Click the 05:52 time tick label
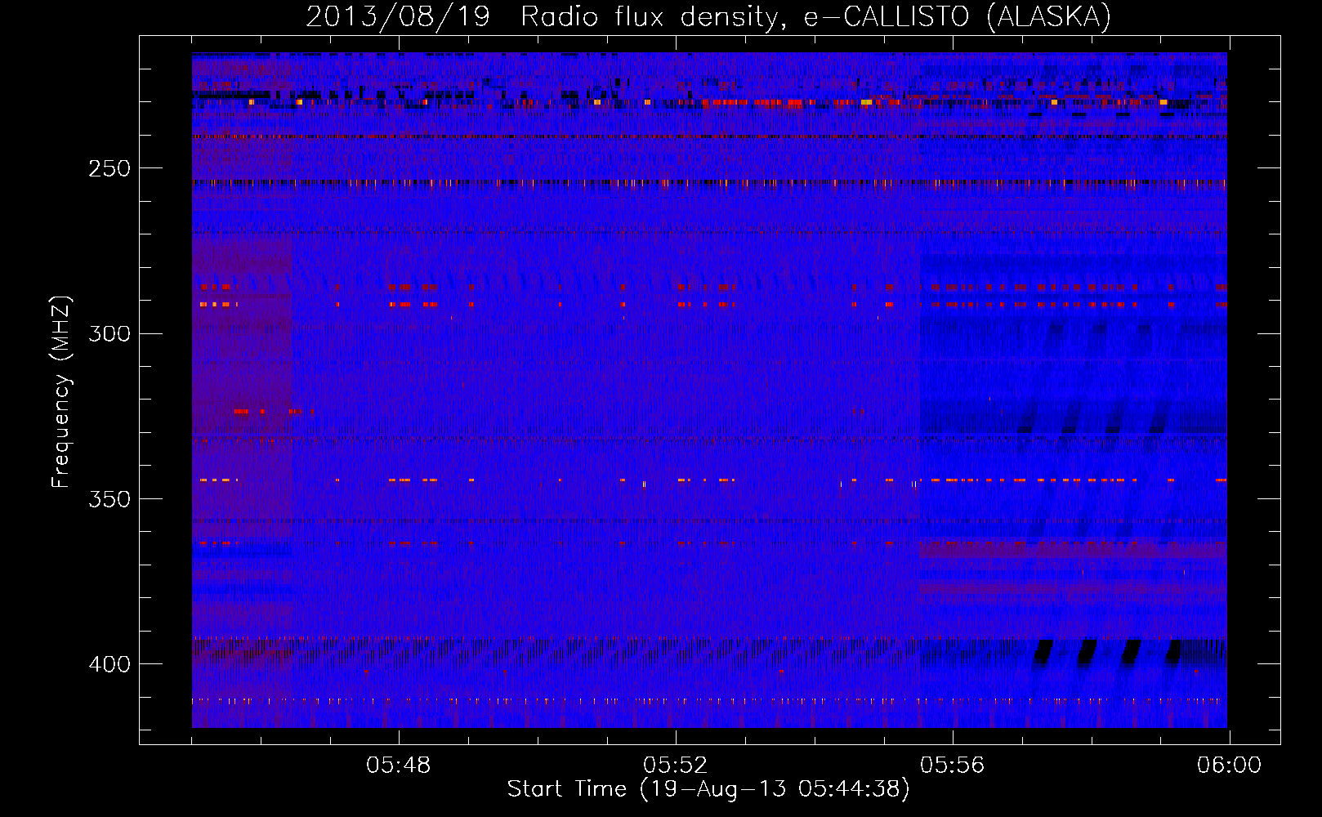The width and height of the screenshot is (1322, 817). click(676, 766)
